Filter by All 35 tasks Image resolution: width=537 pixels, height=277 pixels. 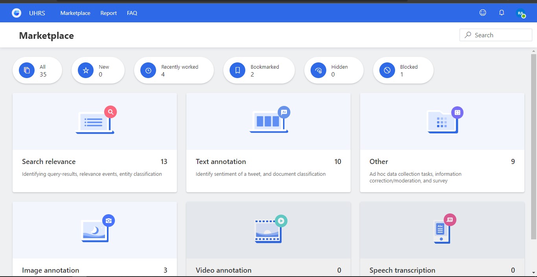[37, 71]
